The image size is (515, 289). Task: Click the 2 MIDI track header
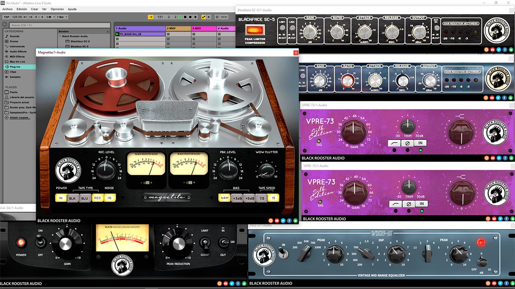(x=178, y=28)
